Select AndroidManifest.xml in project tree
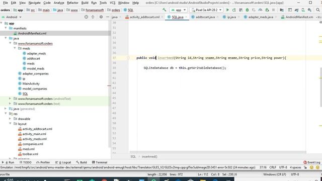This screenshot has width=322, height=181. click(x=32, y=33)
